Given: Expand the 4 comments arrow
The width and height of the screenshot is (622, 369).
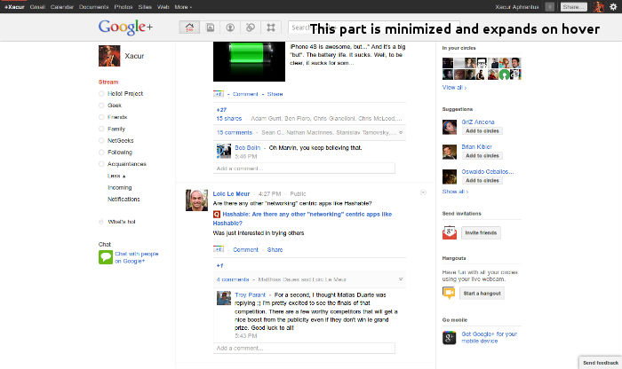Looking at the screenshot, I should tap(401, 279).
